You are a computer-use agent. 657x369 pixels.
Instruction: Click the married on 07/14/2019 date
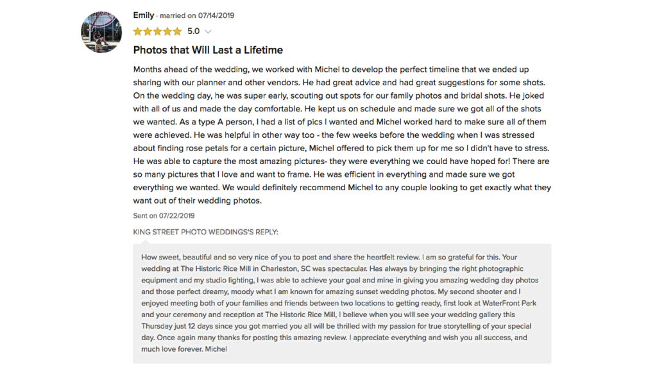[197, 15]
